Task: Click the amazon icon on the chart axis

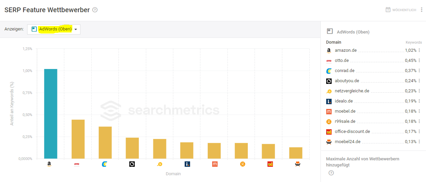Action: (x=49, y=164)
